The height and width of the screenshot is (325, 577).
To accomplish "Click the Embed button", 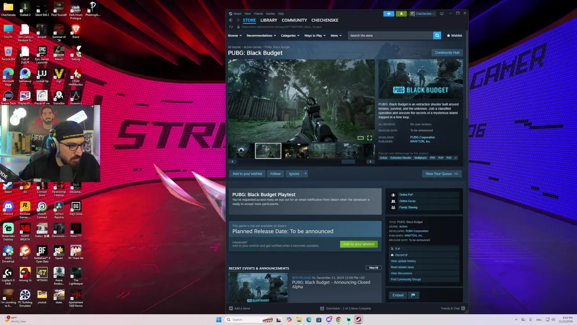I will click(398, 295).
